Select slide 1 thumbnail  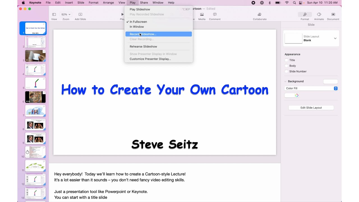(x=36, y=28)
